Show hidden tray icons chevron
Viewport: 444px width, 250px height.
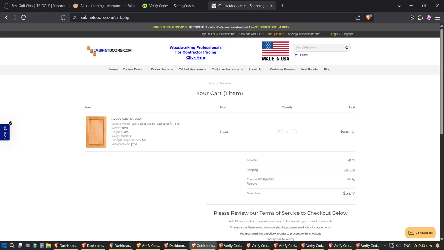coord(385,246)
